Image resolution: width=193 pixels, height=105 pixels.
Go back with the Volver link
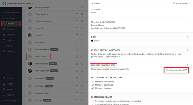pos(96,3)
